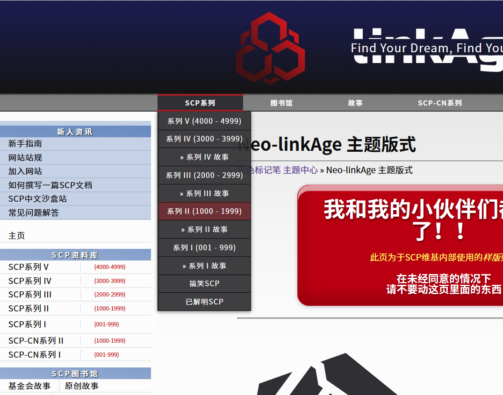Open the 图书馆 tab in the navigation bar
503x395 pixels.
[x=280, y=103]
